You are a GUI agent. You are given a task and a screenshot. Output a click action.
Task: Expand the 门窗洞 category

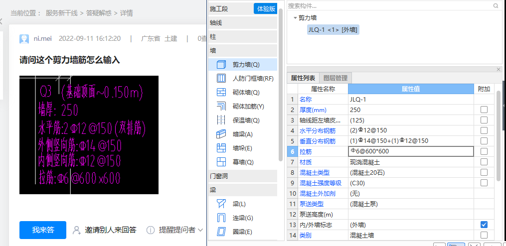pos(243,176)
